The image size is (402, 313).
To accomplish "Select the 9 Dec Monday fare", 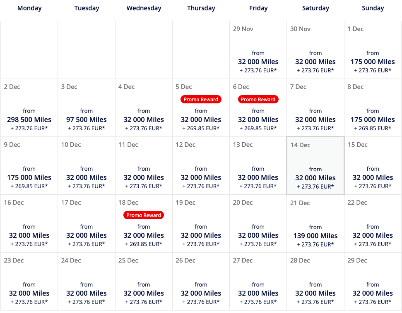I will point(29,166).
